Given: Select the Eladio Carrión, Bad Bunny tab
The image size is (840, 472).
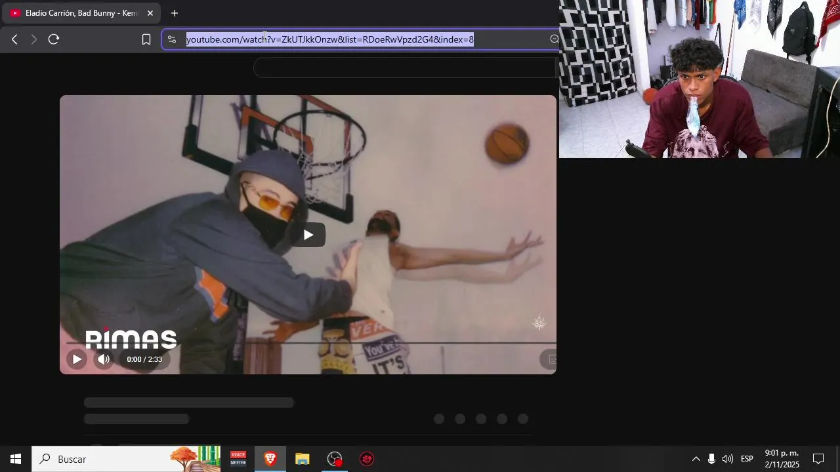Looking at the screenshot, I should (81, 13).
